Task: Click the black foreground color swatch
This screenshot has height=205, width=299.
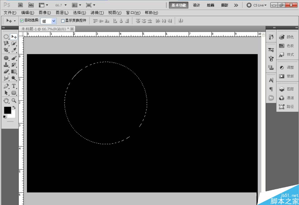Action: point(8,110)
